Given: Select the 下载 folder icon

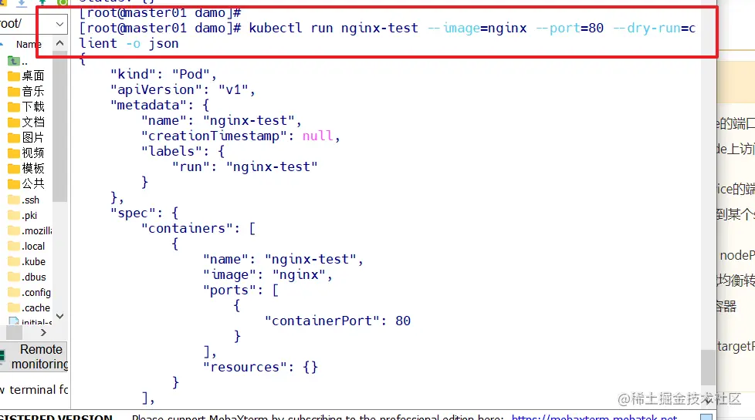Looking at the screenshot, I should click(x=13, y=107).
